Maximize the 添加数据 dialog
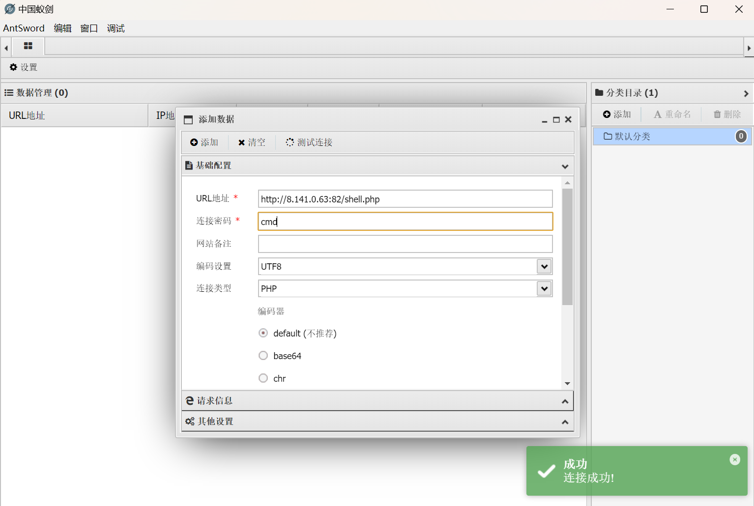 pos(556,120)
